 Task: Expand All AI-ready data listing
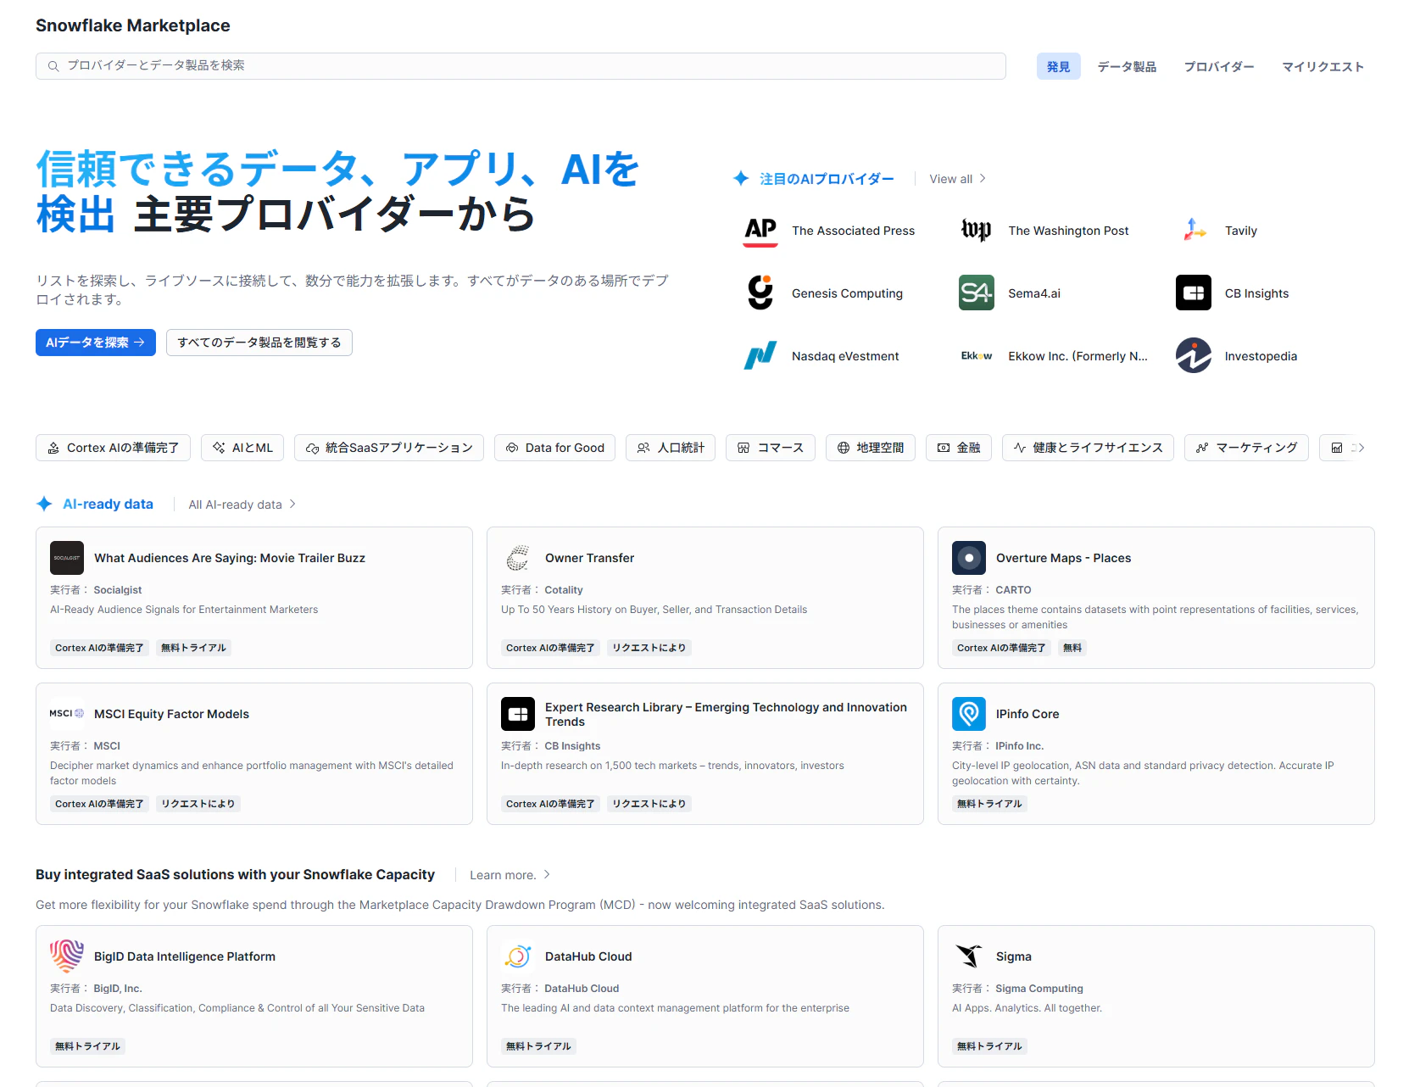pos(242,504)
